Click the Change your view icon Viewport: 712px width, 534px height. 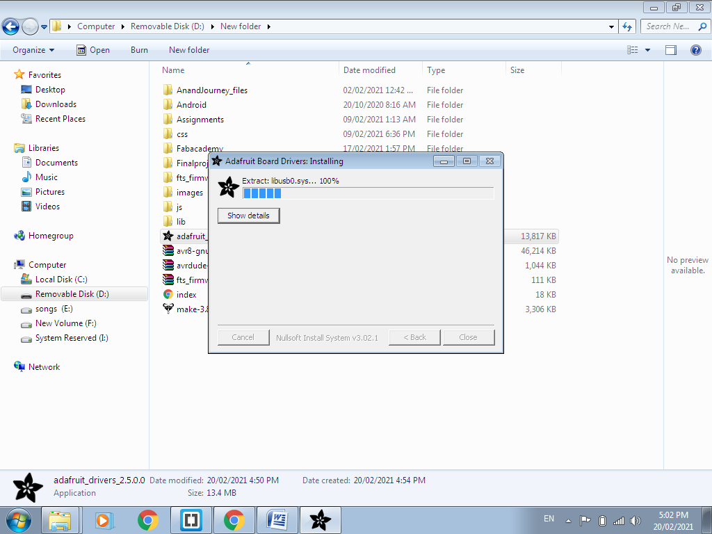633,50
